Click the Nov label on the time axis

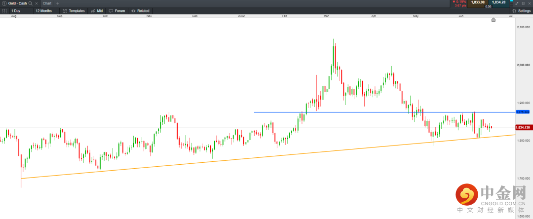149,16
